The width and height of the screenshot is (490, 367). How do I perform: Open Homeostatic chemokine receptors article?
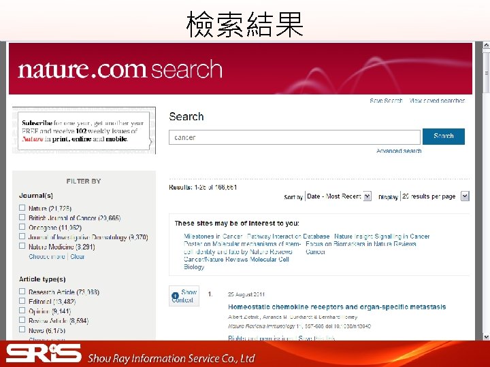click(x=337, y=307)
